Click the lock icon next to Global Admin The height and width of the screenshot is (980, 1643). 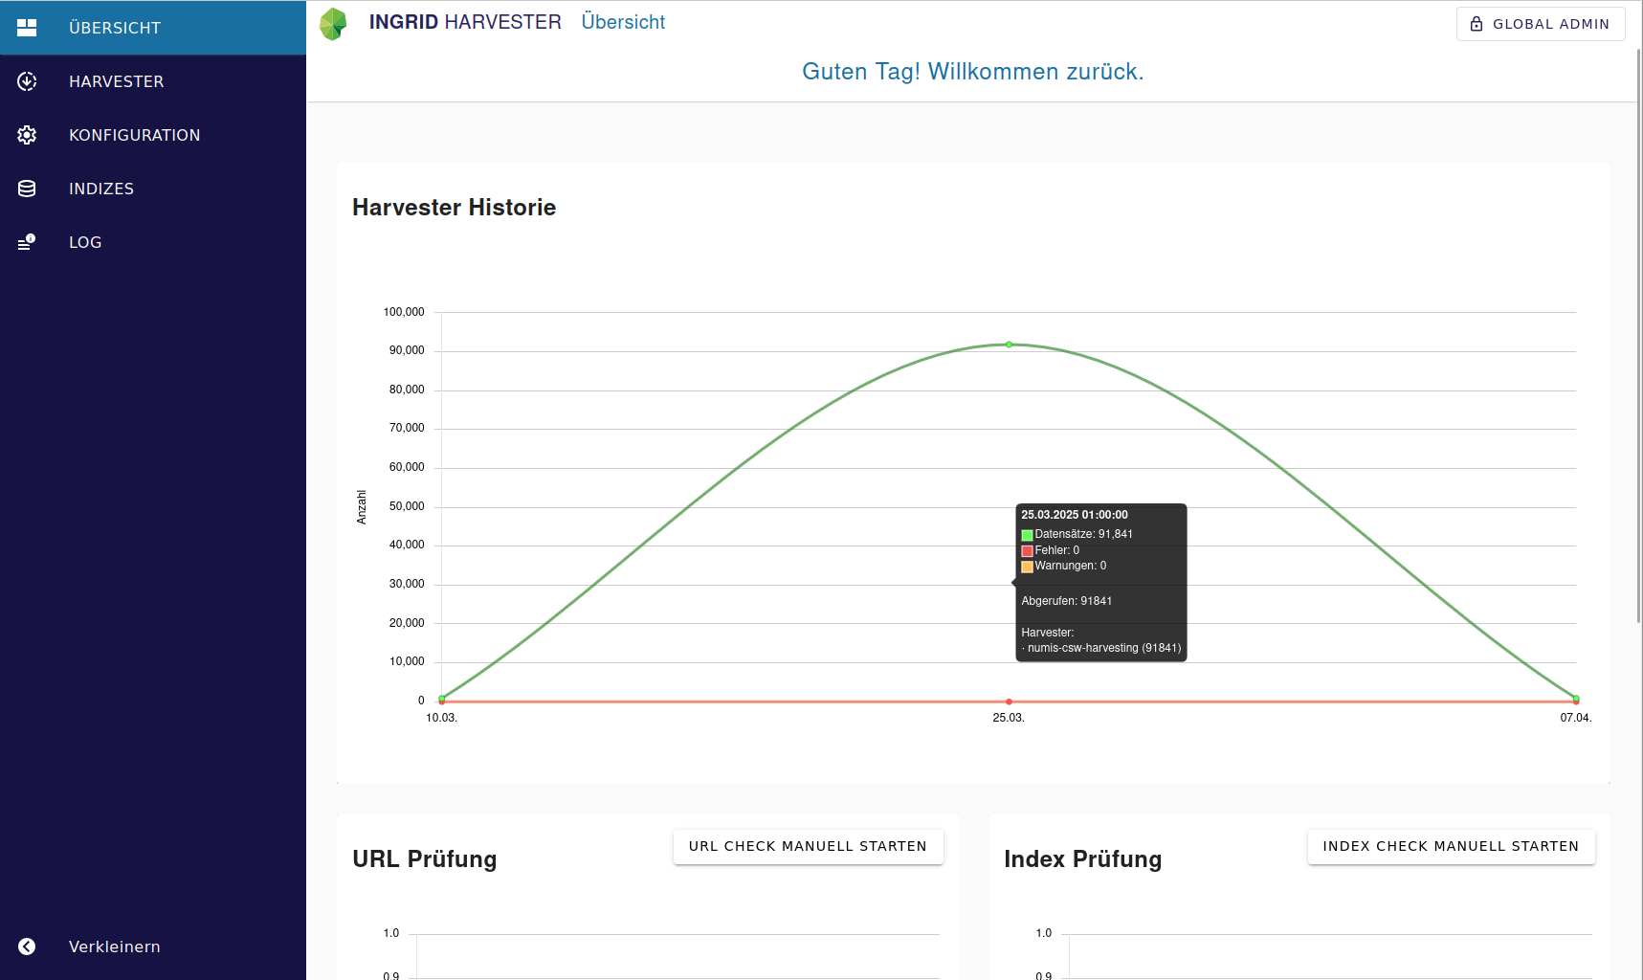pyautogui.click(x=1476, y=24)
